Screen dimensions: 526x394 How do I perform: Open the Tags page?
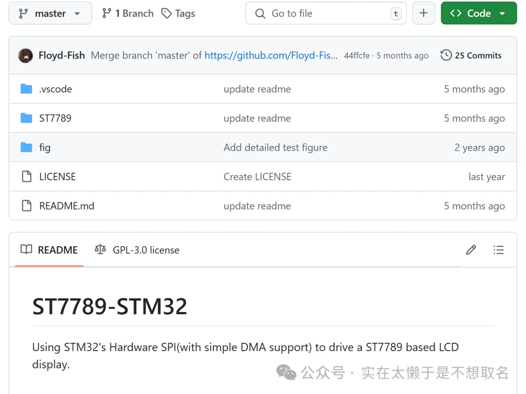(x=178, y=14)
